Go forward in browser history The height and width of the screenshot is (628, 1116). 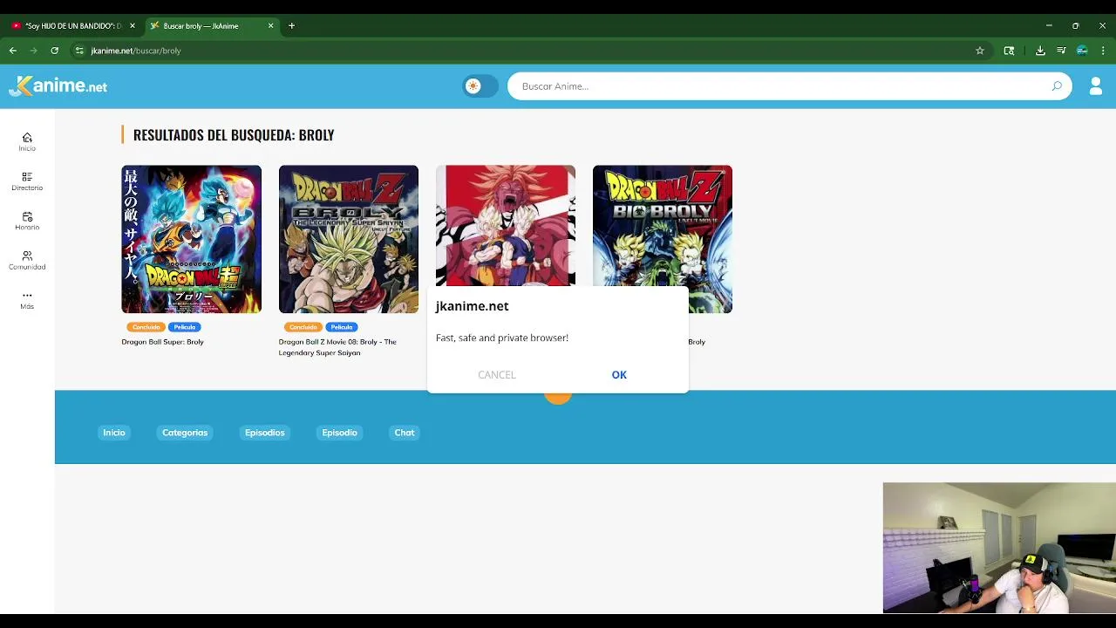coord(34,51)
